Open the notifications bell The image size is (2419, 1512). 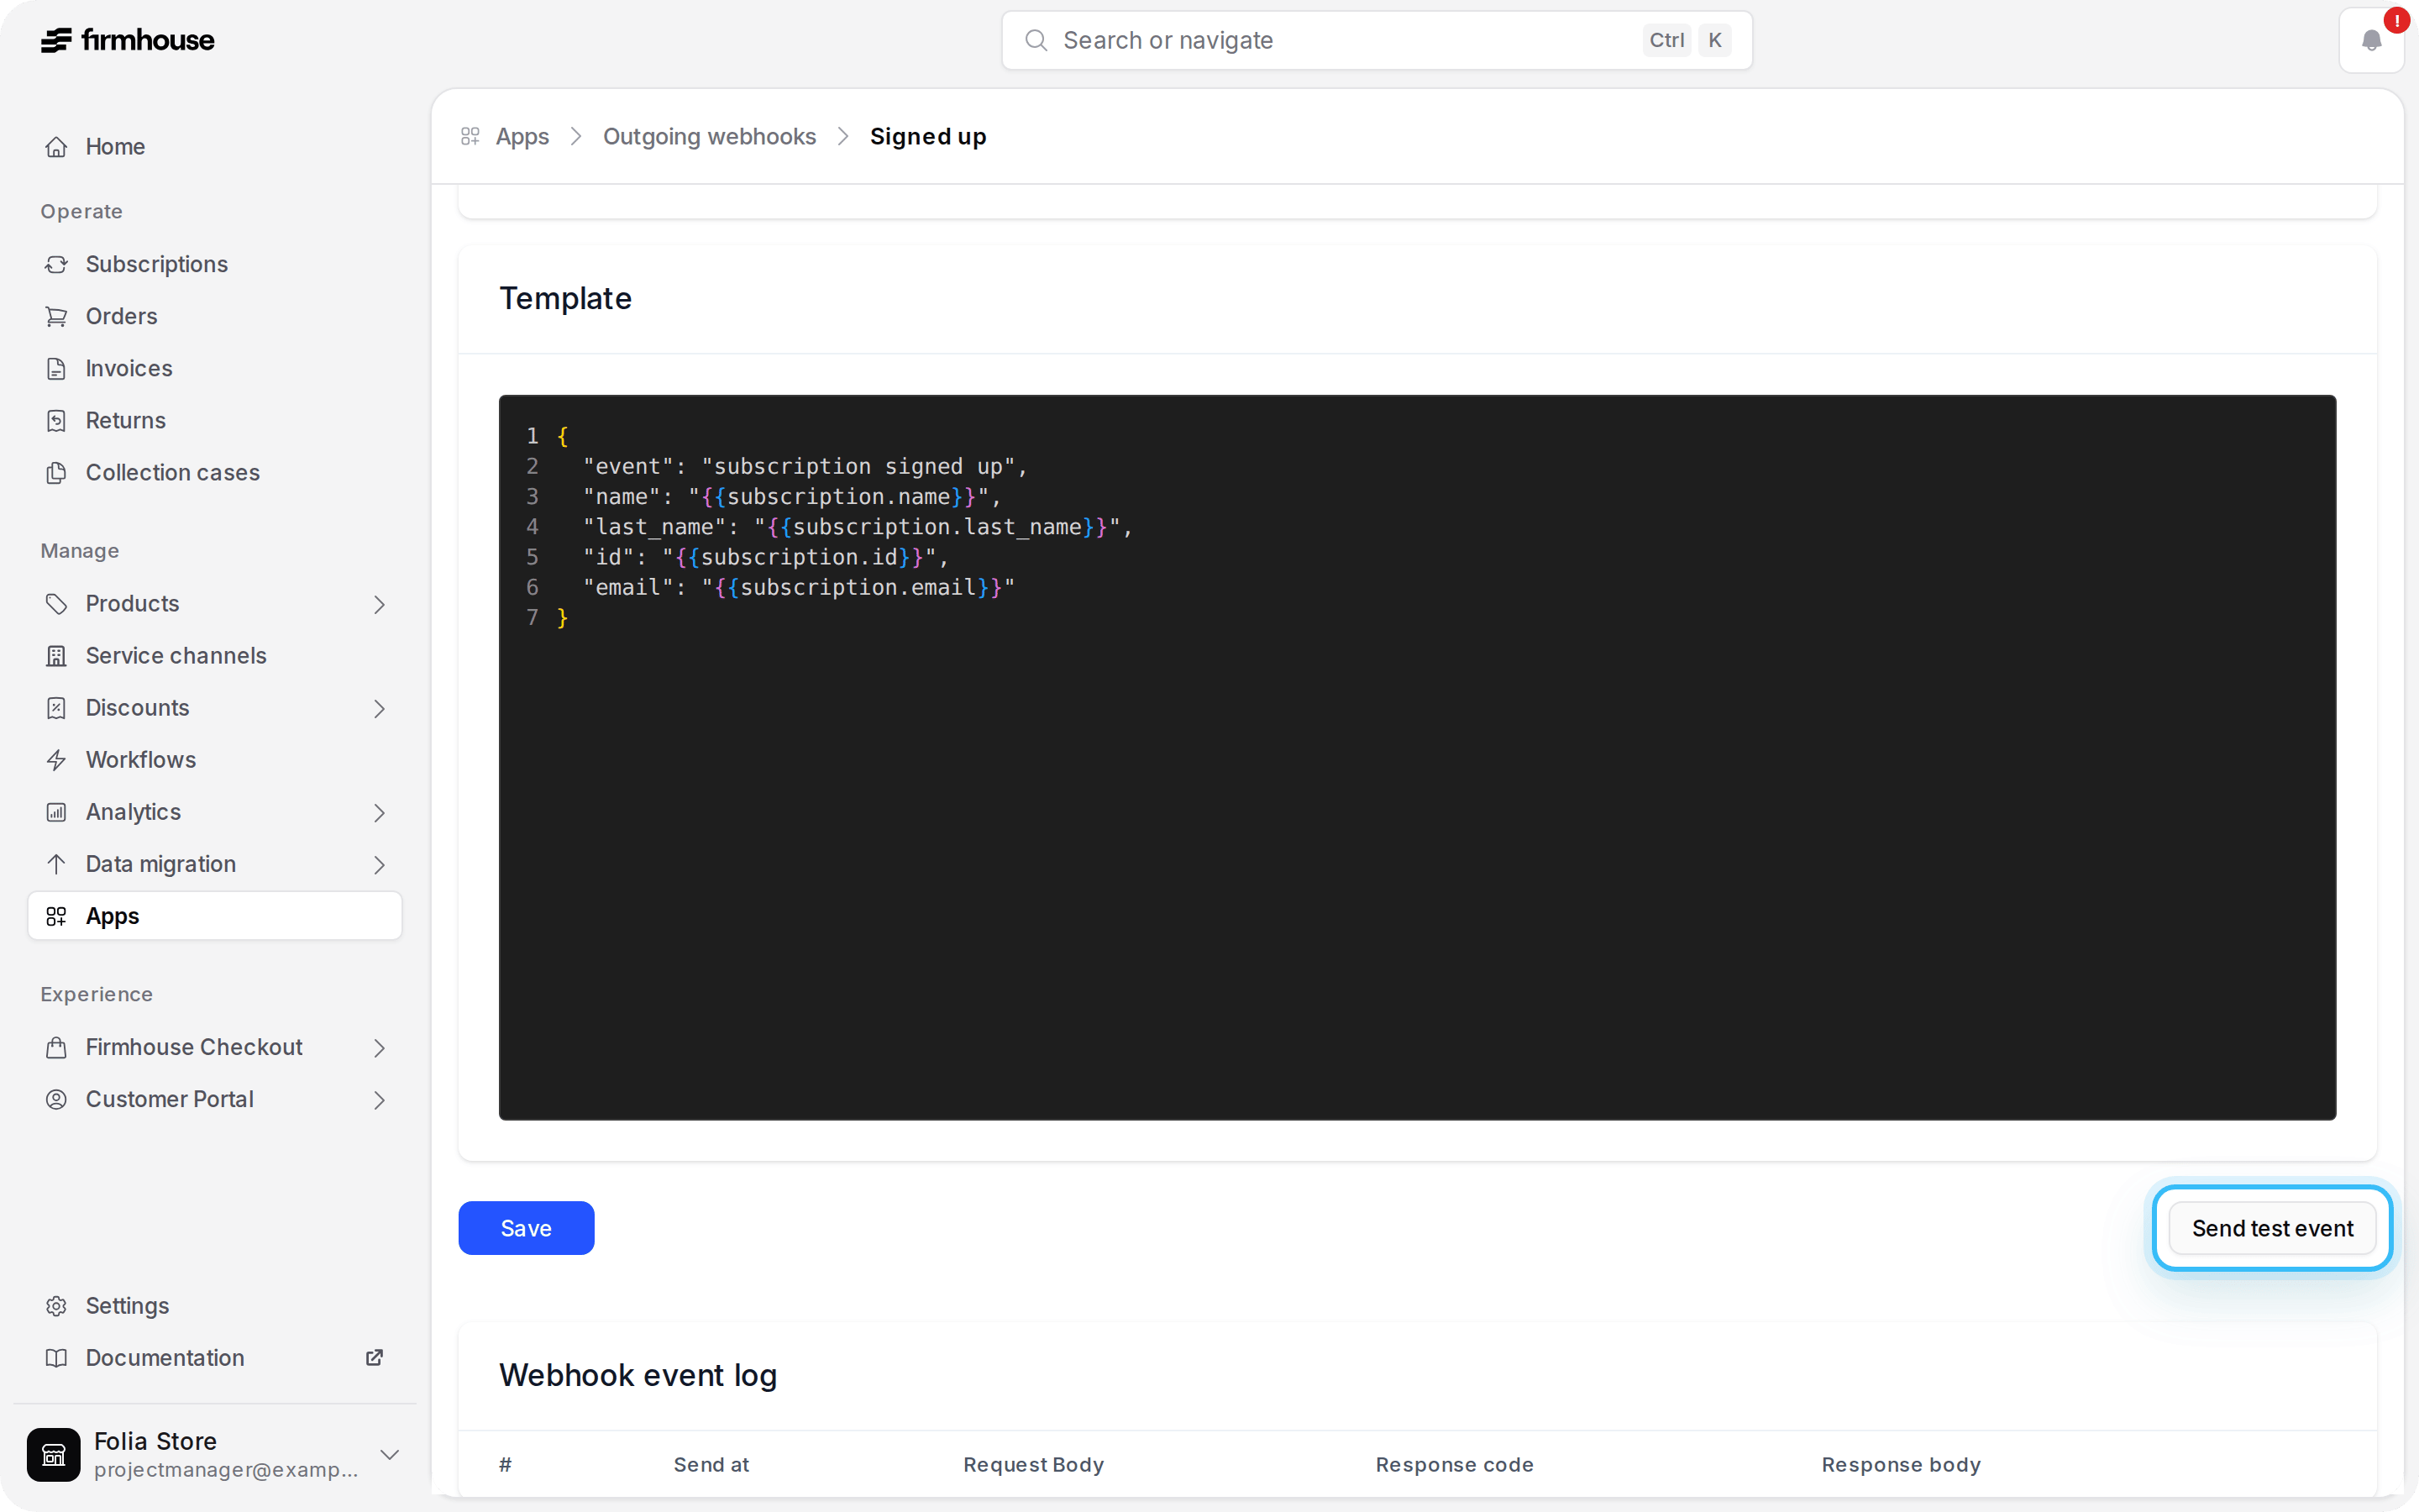[x=2371, y=41]
